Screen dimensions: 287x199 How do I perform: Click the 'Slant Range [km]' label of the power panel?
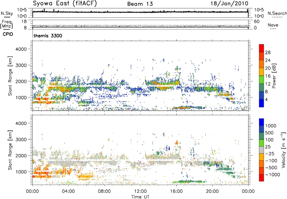click(10, 76)
